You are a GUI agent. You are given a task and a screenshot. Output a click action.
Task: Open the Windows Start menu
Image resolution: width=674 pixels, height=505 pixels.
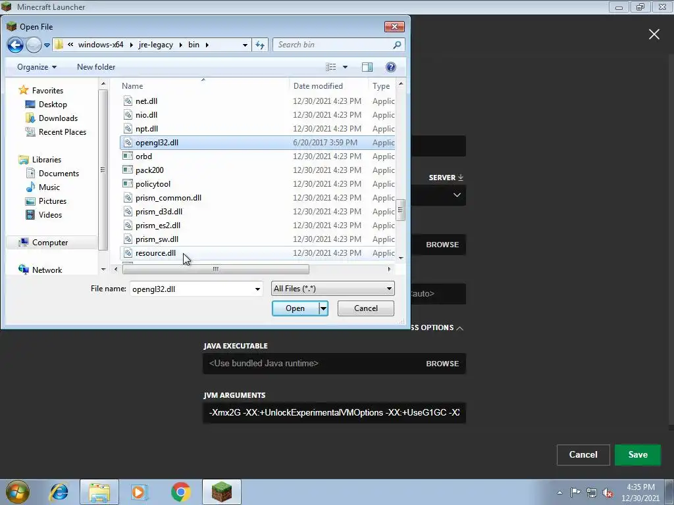[x=17, y=492]
